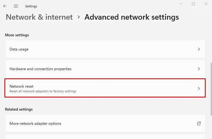Click the Advanced network settings heading
Image resolution: width=212 pixels, height=139 pixels.
(x=132, y=17)
